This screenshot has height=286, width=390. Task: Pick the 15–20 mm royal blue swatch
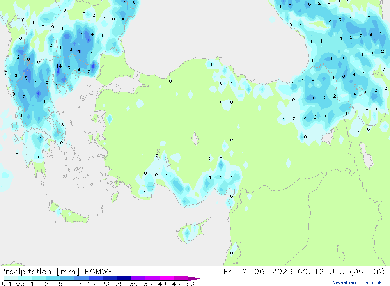pyautogui.click(x=96, y=278)
